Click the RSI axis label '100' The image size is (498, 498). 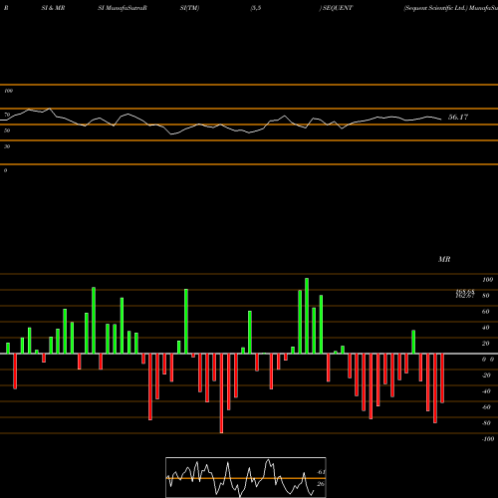[x=9, y=91]
